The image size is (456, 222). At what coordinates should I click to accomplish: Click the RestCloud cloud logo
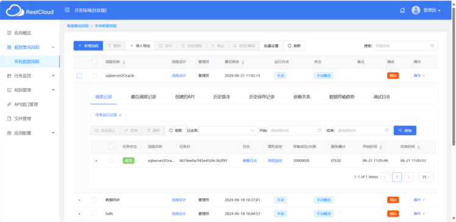(15, 11)
